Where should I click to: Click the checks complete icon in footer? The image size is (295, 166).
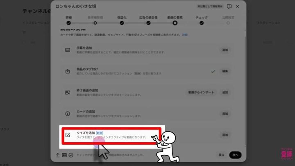[71, 155]
